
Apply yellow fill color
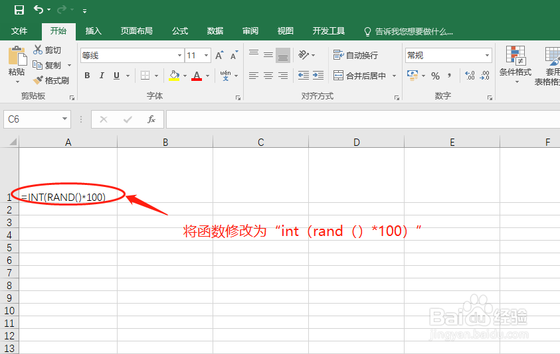(x=174, y=76)
